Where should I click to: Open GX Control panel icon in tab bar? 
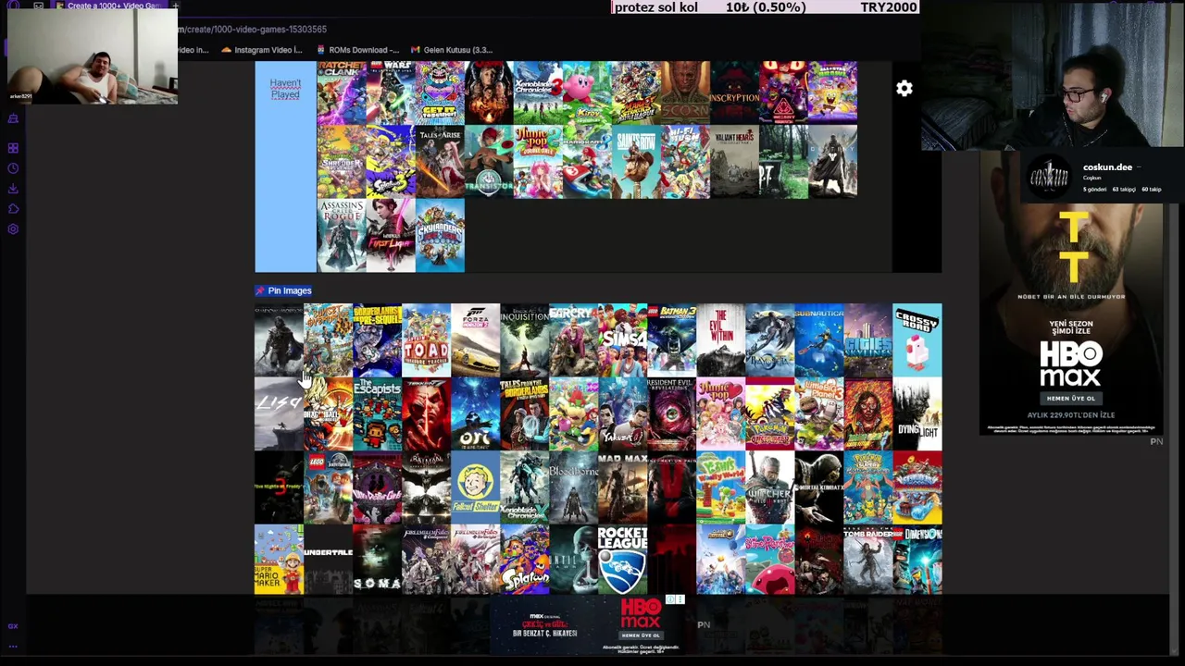pos(38,6)
